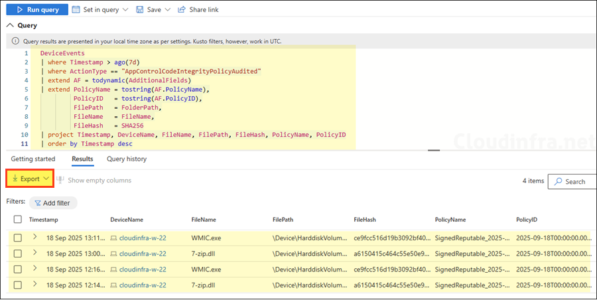The width and height of the screenshot is (597, 300).
Task: Click the magnifier icon in Search box
Action: tap(558, 181)
